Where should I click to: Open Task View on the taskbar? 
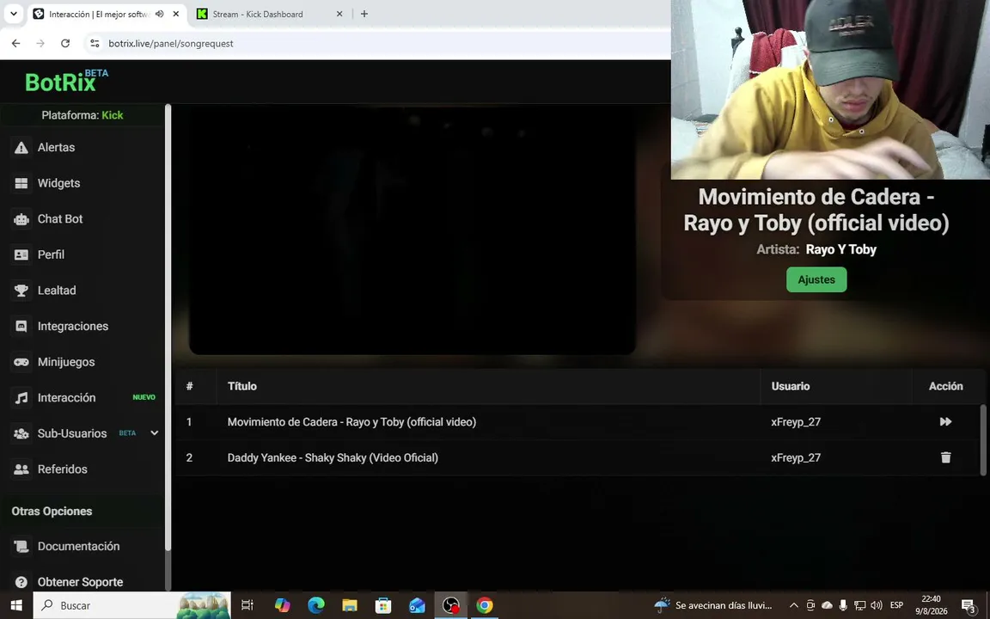[x=247, y=605]
